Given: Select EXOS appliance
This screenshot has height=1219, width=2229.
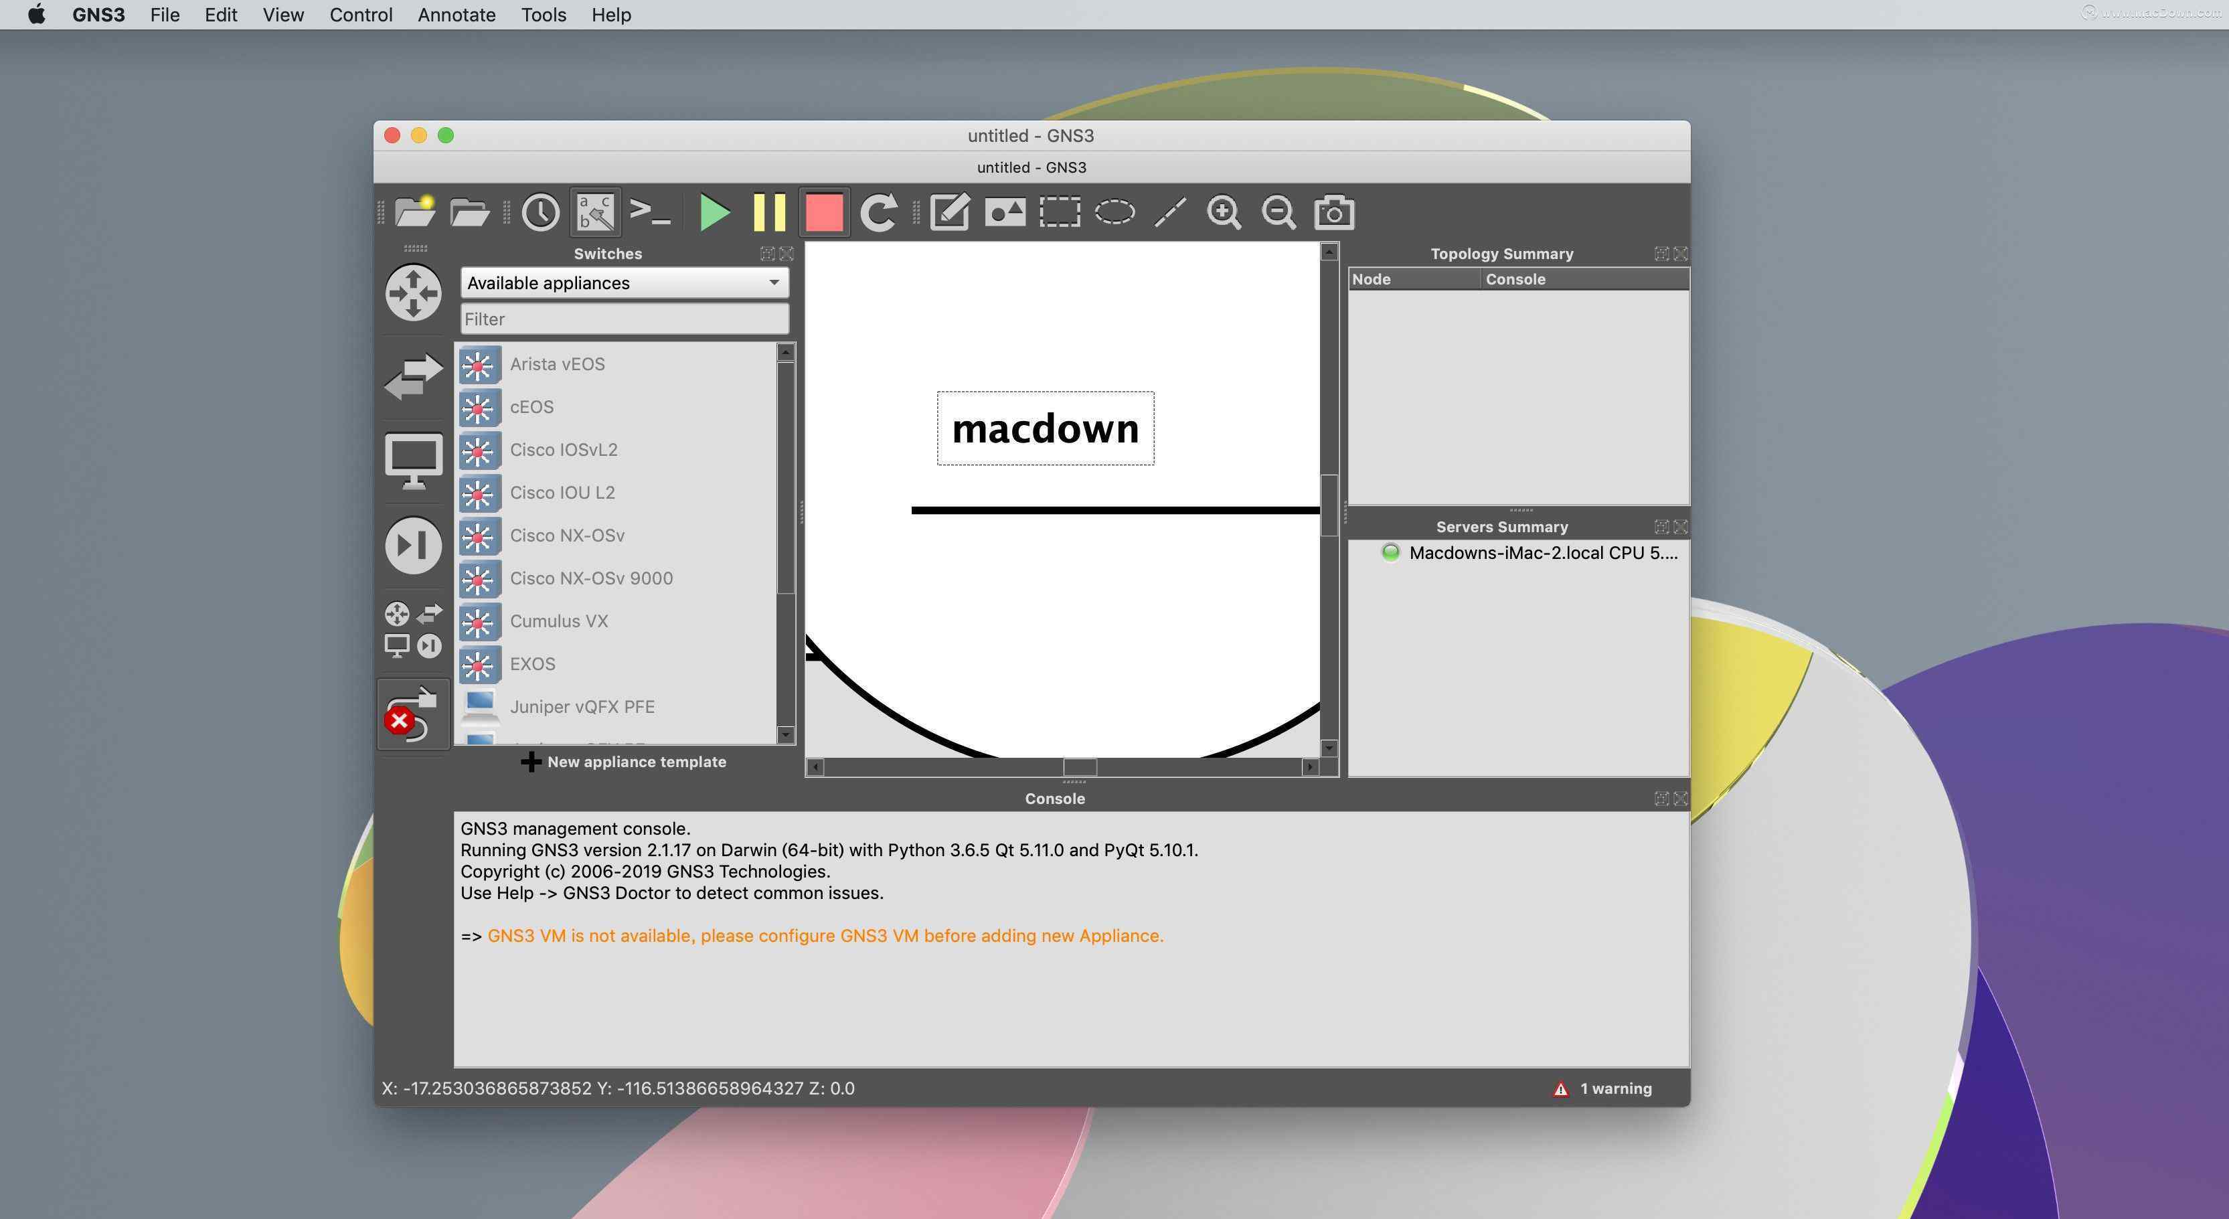Looking at the screenshot, I should click(616, 663).
